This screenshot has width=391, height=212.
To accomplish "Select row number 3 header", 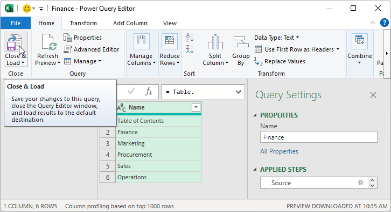I will pyautogui.click(x=108, y=143).
